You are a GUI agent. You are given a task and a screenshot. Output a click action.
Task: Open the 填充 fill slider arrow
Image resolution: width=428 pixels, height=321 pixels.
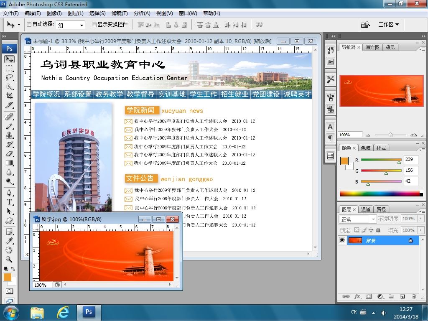coord(420,230)
